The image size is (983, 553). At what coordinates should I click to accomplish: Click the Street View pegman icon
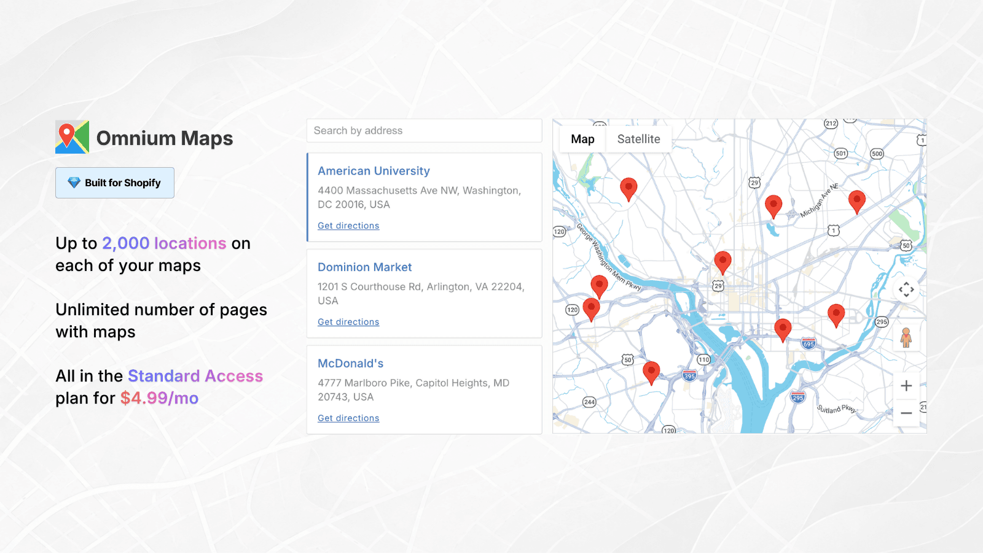(906, 337)
